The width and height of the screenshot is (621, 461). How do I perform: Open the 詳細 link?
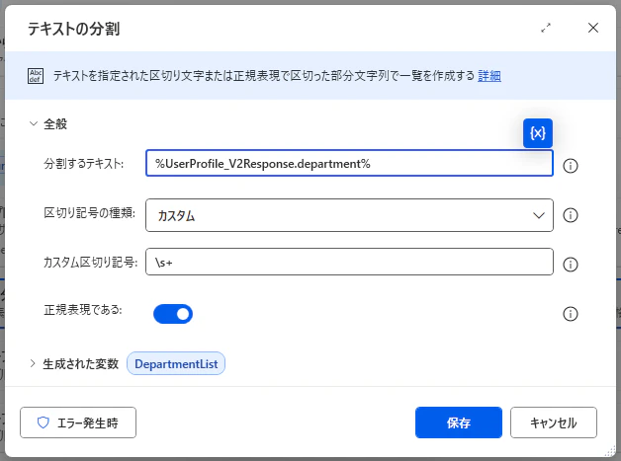(x=489, y=75)
